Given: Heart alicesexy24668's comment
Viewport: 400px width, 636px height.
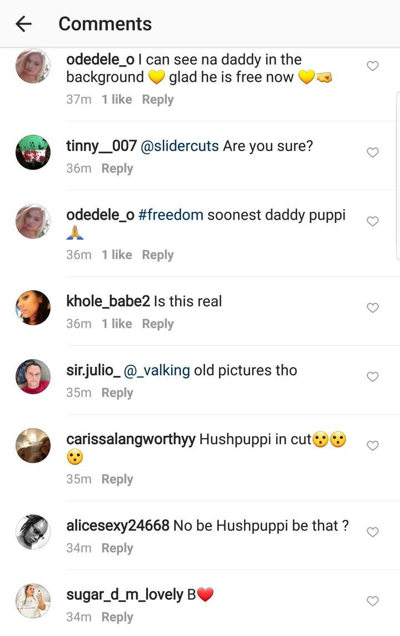Looking at the screenshot, I should (372, 531).
